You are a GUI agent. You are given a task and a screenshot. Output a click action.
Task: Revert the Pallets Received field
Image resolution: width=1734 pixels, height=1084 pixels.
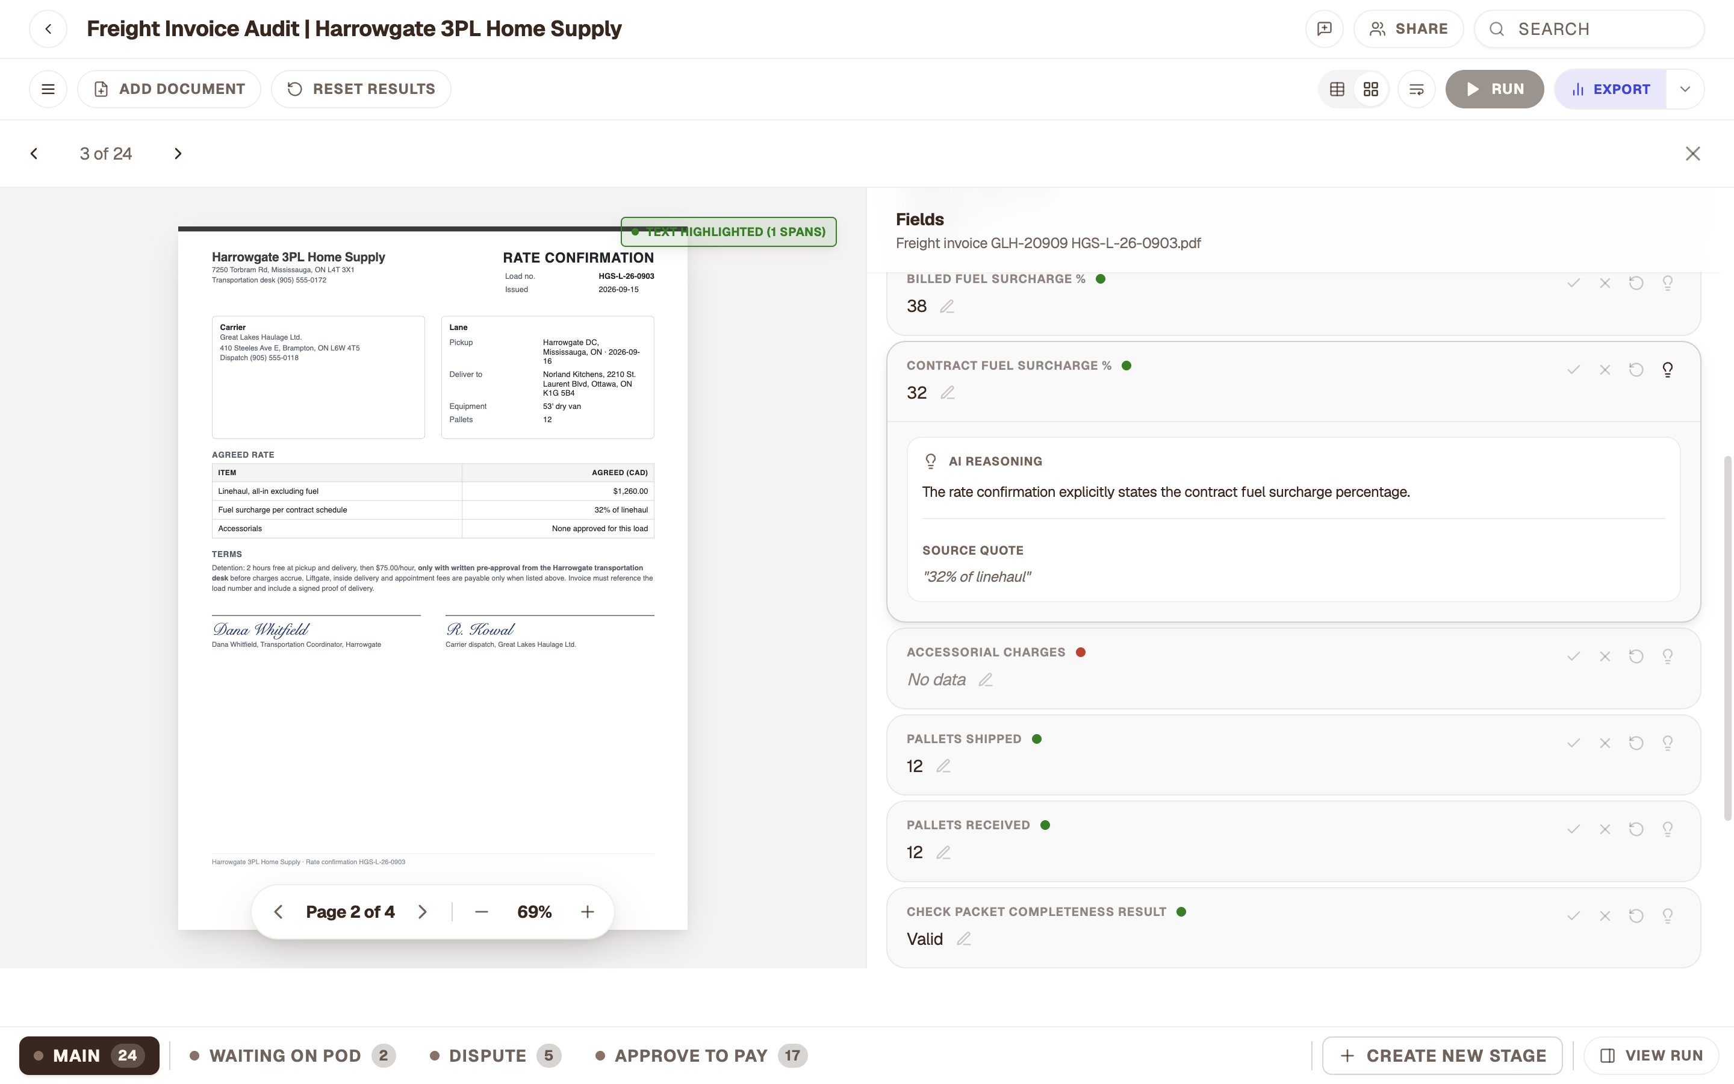click(1636, 829)
